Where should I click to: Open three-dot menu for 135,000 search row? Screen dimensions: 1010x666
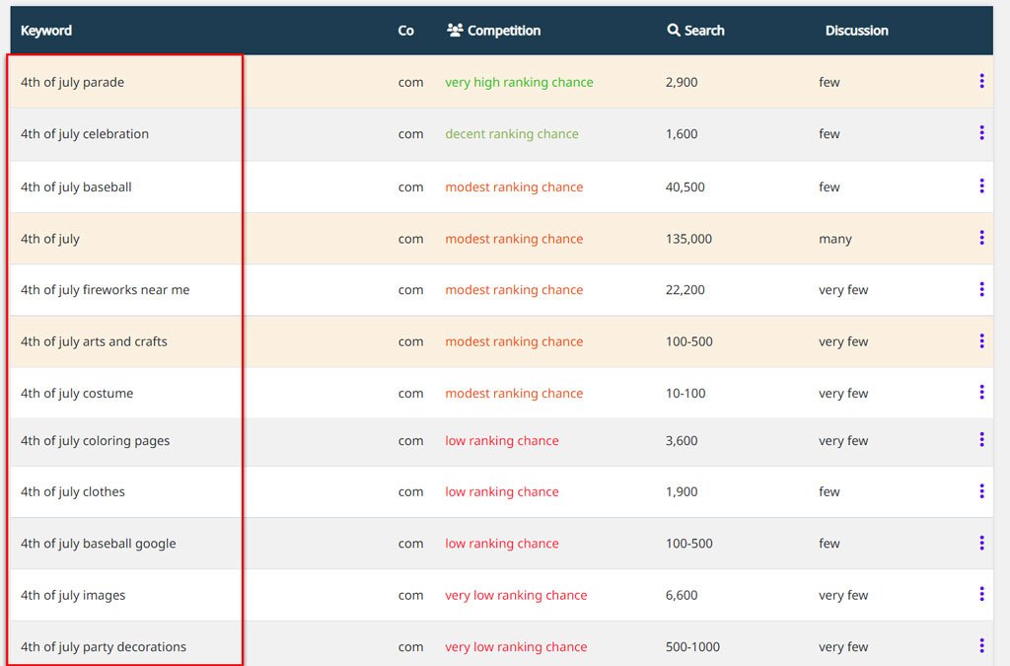[x=981, y=238]
